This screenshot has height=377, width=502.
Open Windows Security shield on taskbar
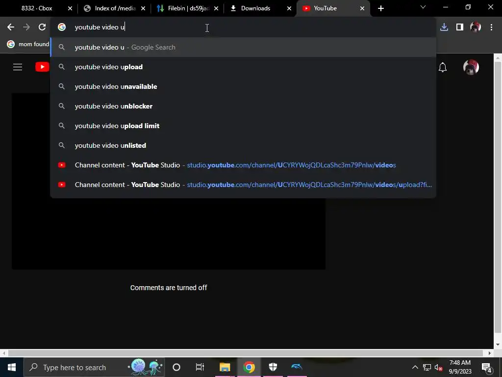273,367
